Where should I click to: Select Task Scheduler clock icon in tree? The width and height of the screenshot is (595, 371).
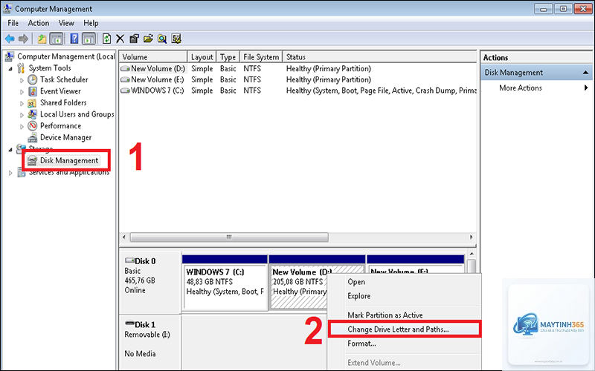pyautogui.click(x=33, y=79)
